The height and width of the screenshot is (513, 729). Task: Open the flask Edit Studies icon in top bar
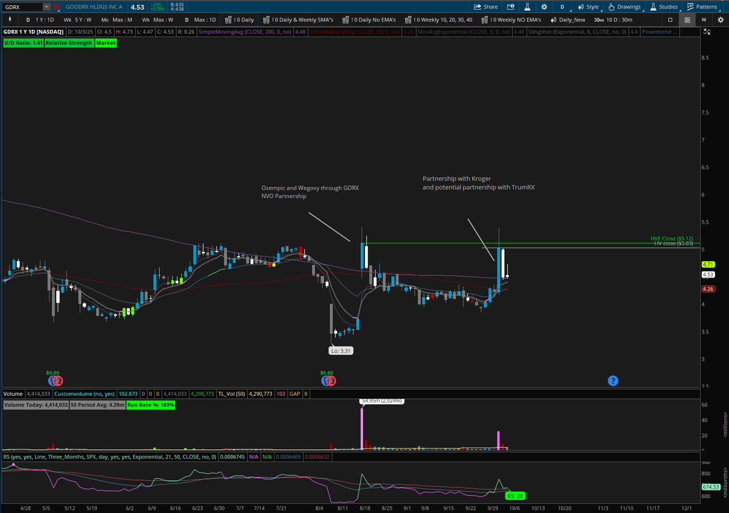pos(527,7)
